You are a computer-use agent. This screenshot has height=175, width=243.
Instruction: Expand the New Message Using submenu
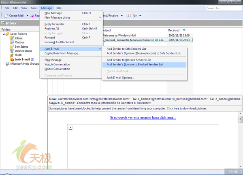tap(71, 18)
